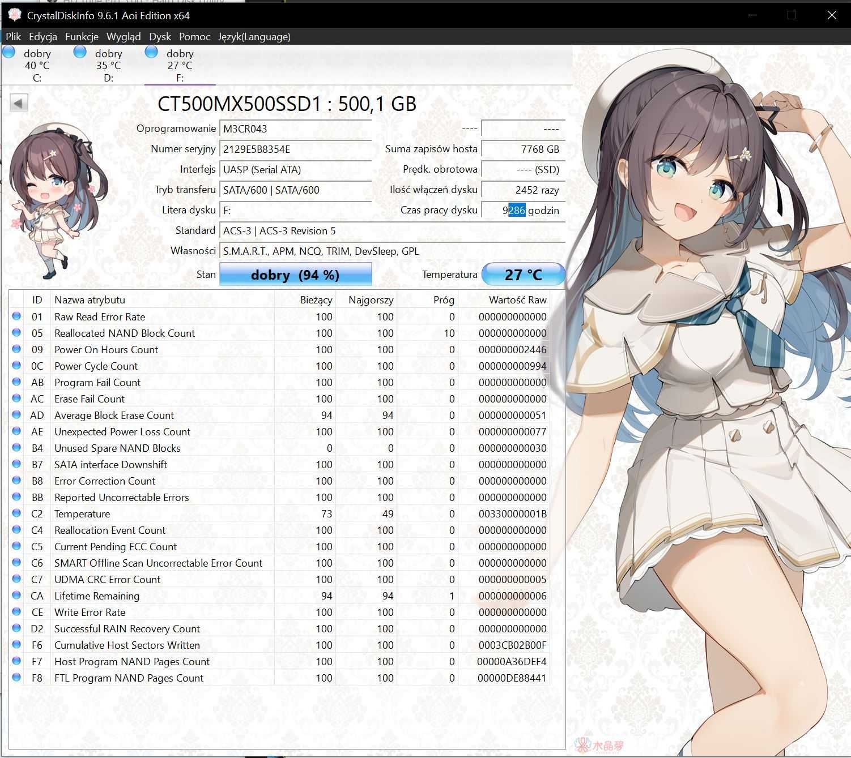The width and height of the screenshot is (851, 758).
Task: Select the Host Program NAND Pages Count row
Action: tap(279, 661)
